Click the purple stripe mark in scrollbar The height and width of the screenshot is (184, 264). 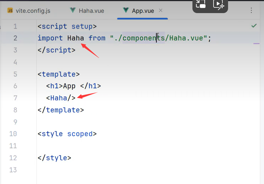click(256, 44)
